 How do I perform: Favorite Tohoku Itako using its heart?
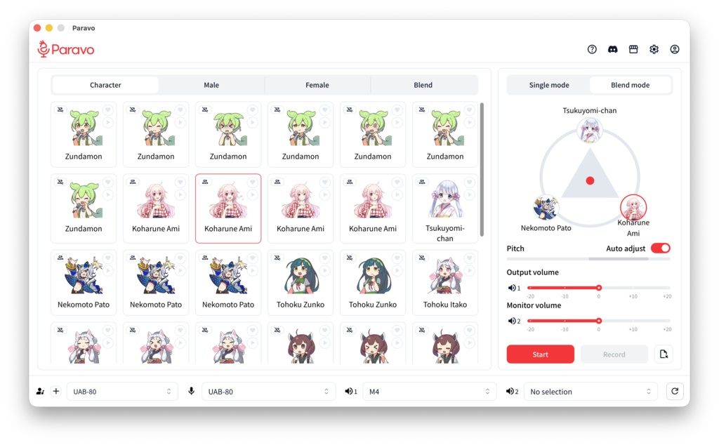point(469,258)
